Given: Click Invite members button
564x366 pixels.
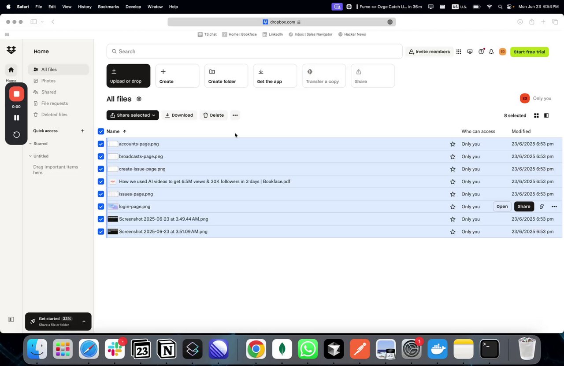Looking at the screenshot, I should coord(429,52).
